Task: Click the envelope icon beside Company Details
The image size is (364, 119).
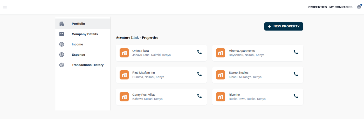Action: tap(61, 34)
